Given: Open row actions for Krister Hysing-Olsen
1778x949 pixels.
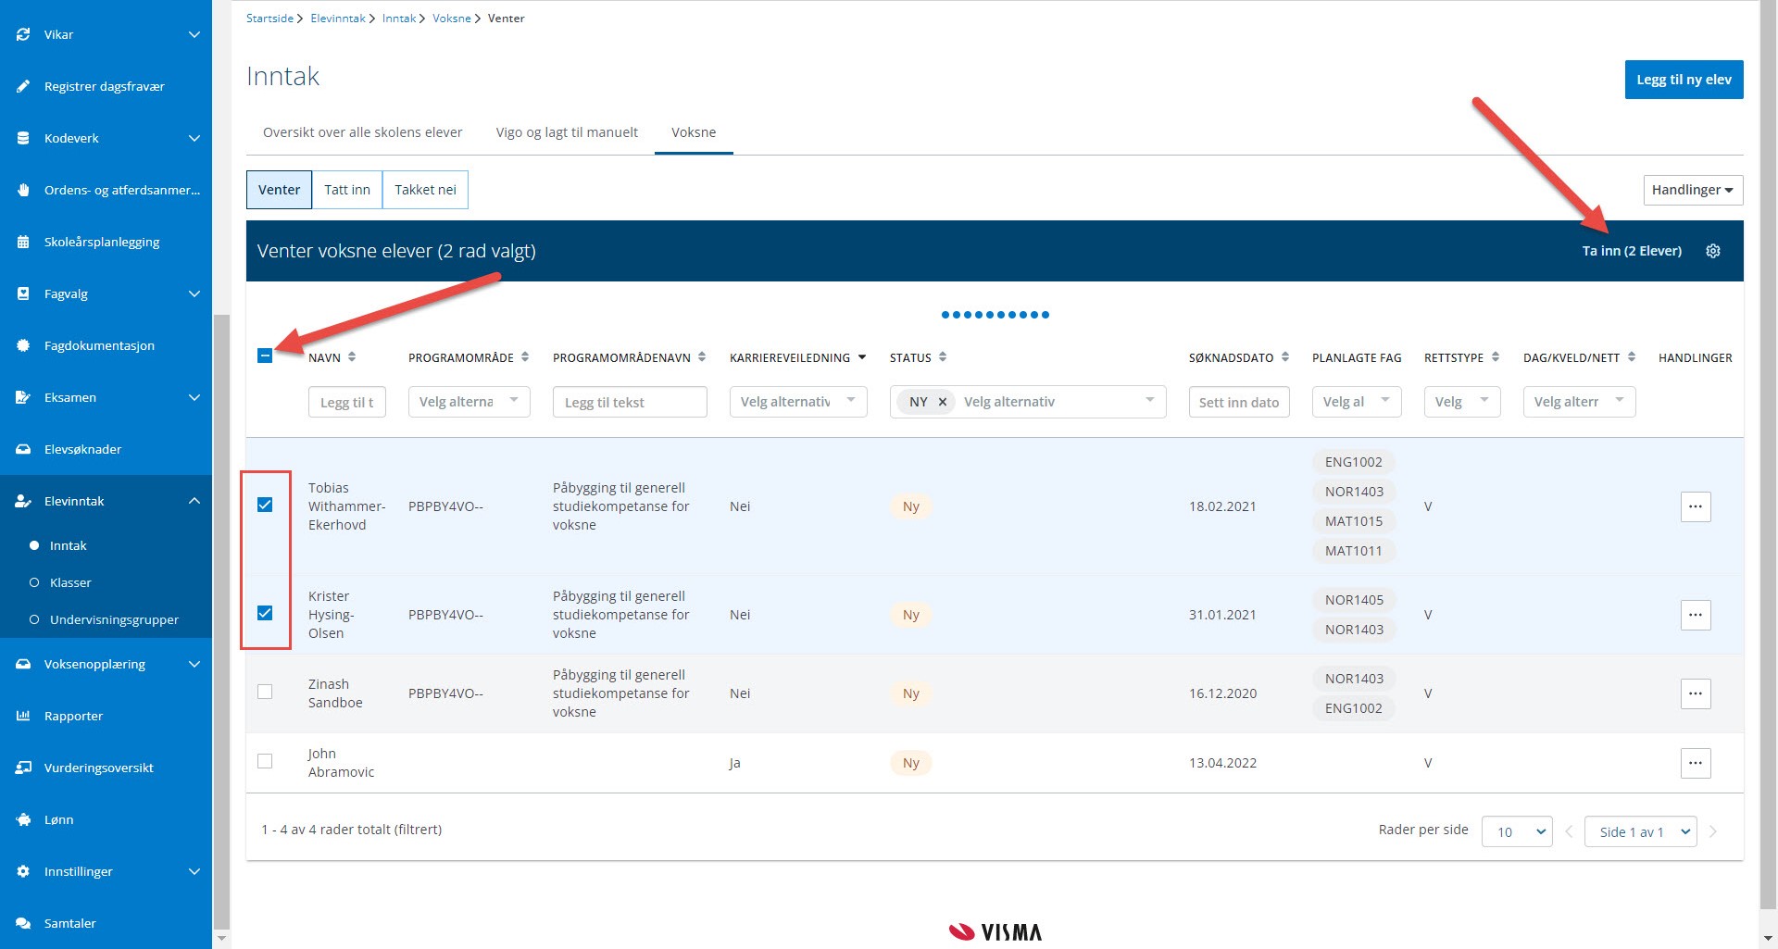Looking at the screenshot, I should pos(1696,615).
